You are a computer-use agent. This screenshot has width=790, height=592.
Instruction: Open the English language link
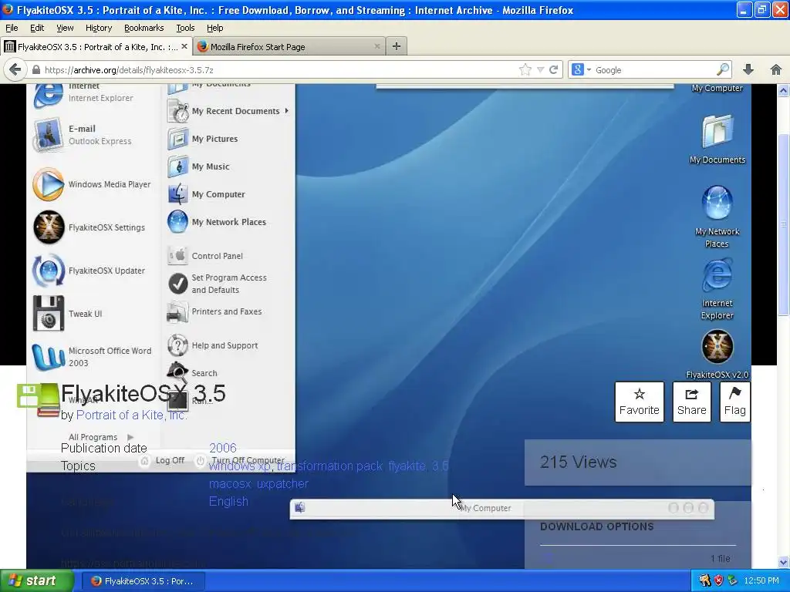click(228, 501)
